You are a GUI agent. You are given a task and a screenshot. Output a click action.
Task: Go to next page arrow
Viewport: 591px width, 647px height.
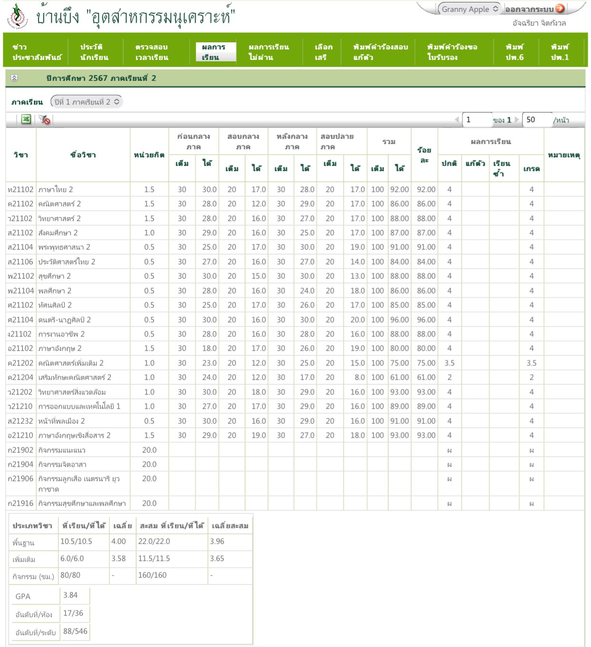517,120
